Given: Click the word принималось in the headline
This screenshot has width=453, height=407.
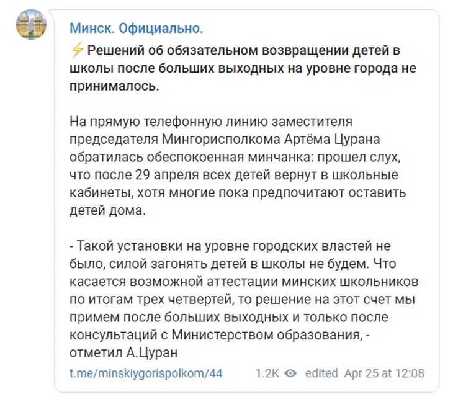Looking at the screenshot, I should [x=114, y=86].
